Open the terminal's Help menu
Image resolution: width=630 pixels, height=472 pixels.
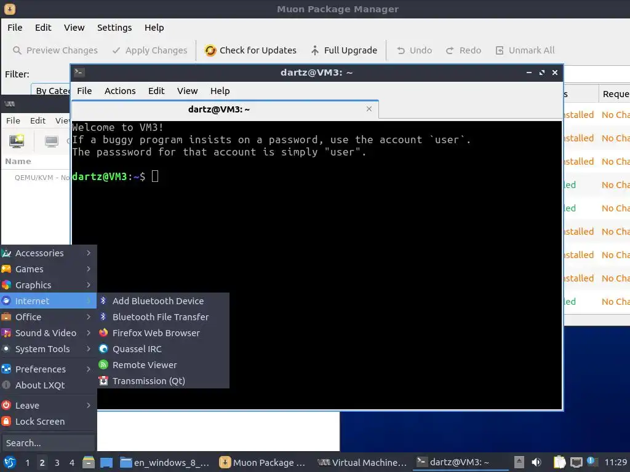point(220,91)
